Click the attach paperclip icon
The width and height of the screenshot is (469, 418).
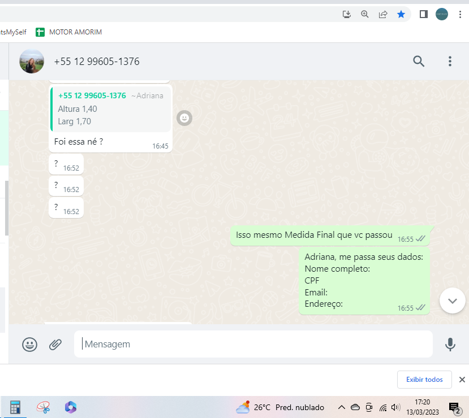pyautogui.click(x=55, y=344)
